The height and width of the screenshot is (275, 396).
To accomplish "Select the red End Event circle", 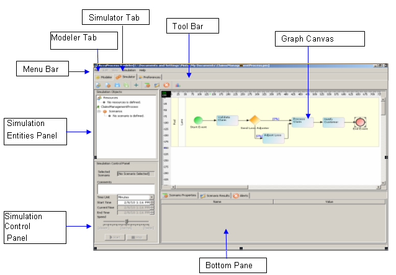I will point(361,122).
